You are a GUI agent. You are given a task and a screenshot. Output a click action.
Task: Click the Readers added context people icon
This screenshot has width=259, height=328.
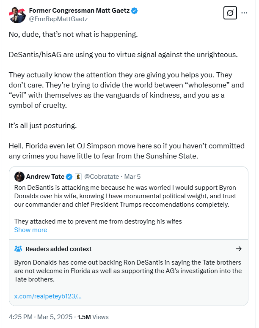click(18, 249)
